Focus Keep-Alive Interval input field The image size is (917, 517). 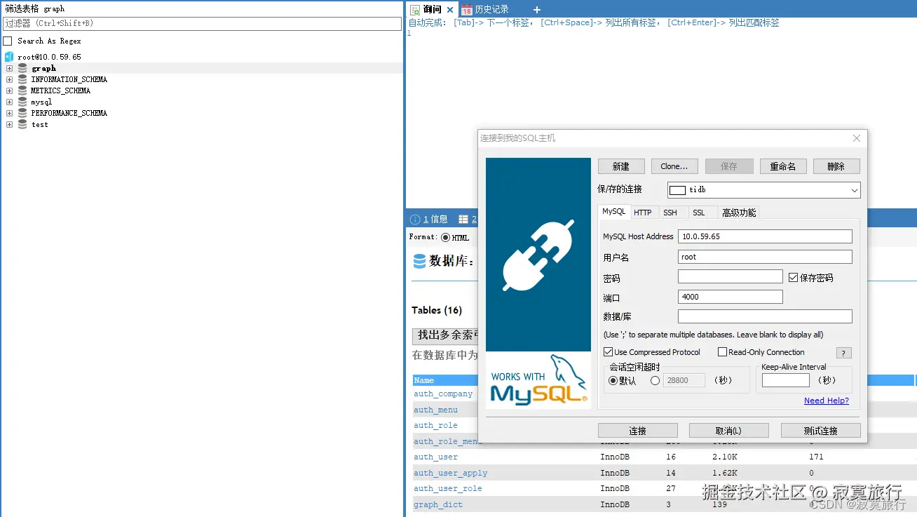(786, 380)
